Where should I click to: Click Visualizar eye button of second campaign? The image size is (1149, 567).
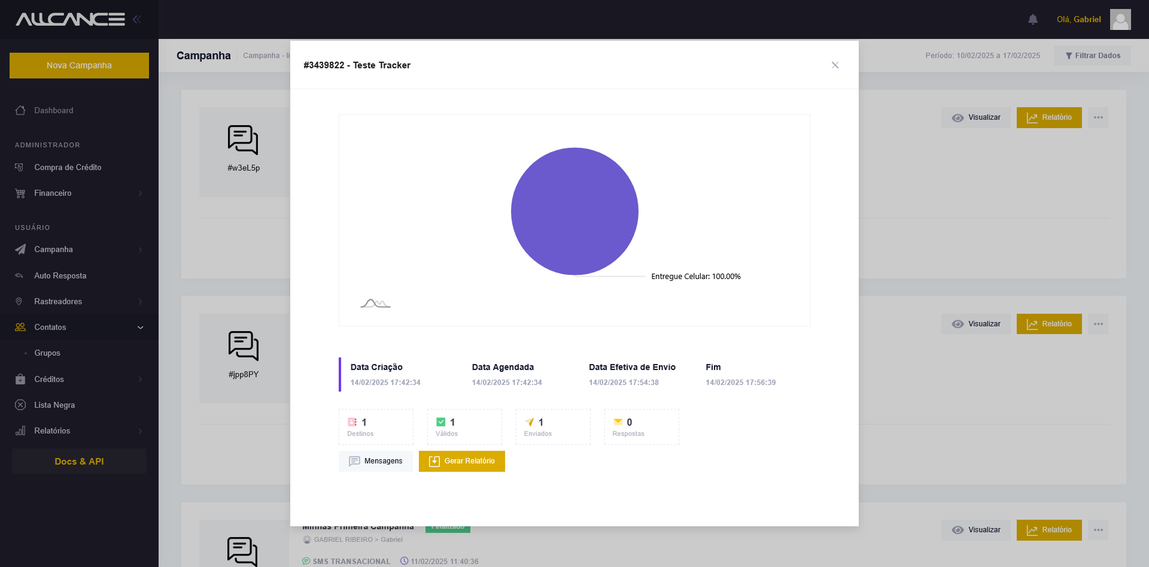click(x=976, y=324)
